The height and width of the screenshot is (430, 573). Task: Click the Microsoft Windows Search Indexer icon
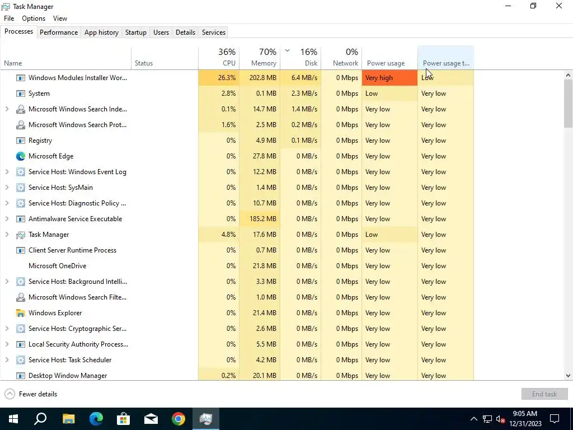21,109
